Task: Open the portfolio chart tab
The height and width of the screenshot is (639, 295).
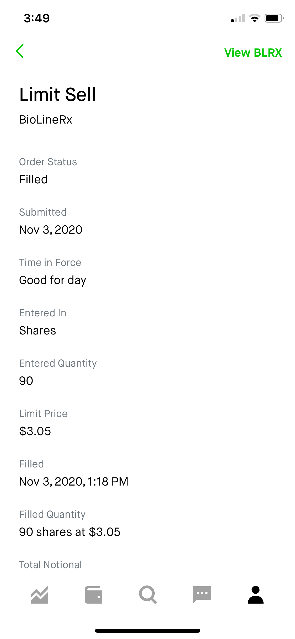Action: click(39, 595)
